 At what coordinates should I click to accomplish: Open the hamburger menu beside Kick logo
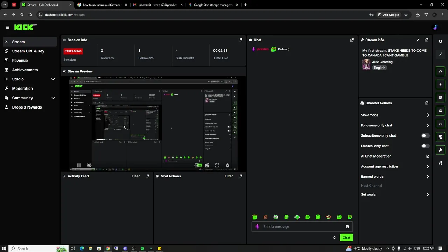pyautogui.click(x=7, y=27)
